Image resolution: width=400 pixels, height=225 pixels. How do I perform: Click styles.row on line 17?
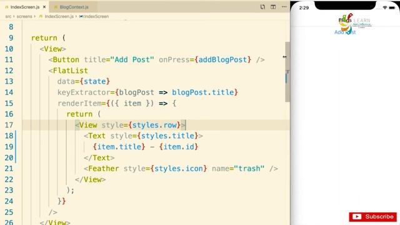[154, 125]
